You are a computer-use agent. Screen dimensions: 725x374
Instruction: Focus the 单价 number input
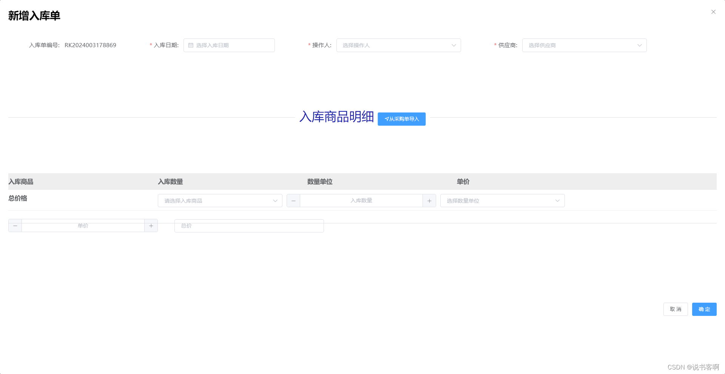coord(83,226)
